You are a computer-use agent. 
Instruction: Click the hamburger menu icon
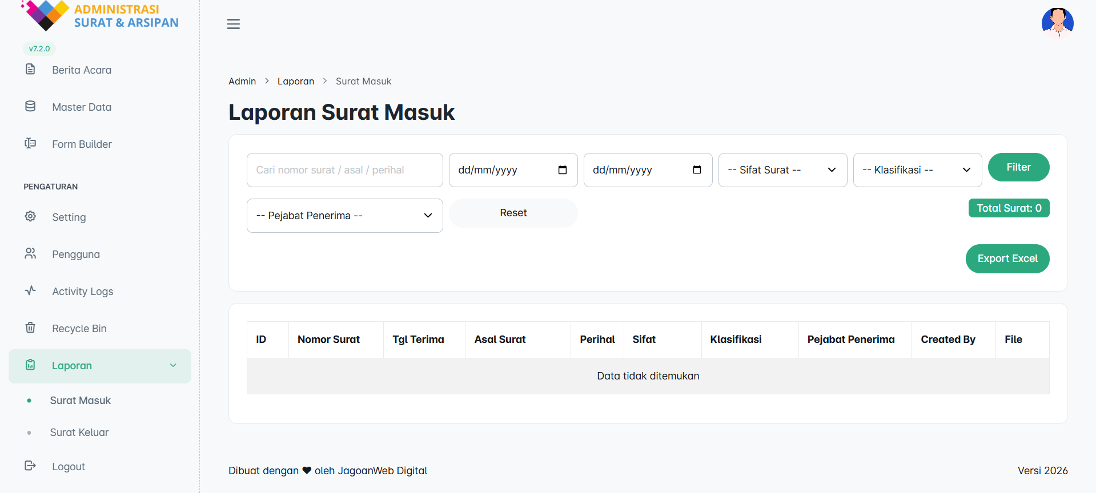[x=233, y=24]
